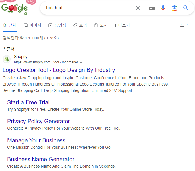Switch to the 이미지 tab

point(32,25)
